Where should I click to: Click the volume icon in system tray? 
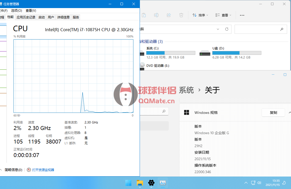[259, 183]
